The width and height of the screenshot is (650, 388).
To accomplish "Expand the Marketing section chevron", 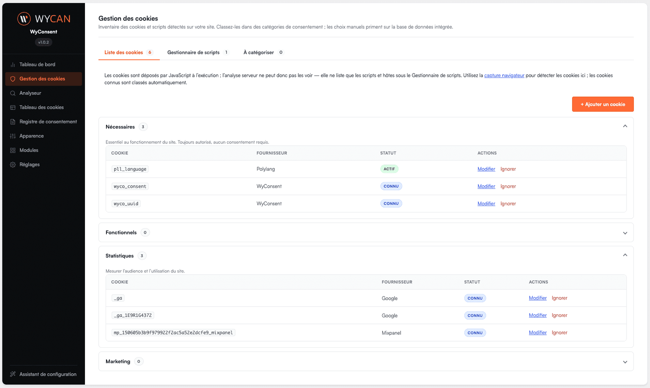I will coord(625,362).
